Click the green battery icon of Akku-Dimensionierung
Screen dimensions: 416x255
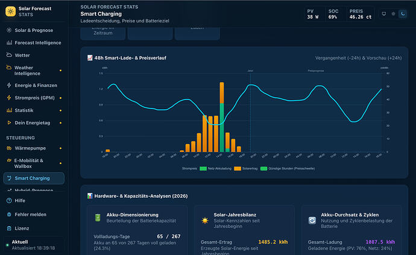click(x=98, y=218)
